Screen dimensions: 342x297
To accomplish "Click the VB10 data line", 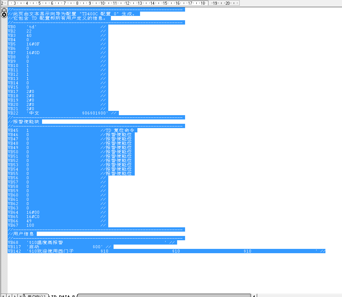I will coord(58,66).
